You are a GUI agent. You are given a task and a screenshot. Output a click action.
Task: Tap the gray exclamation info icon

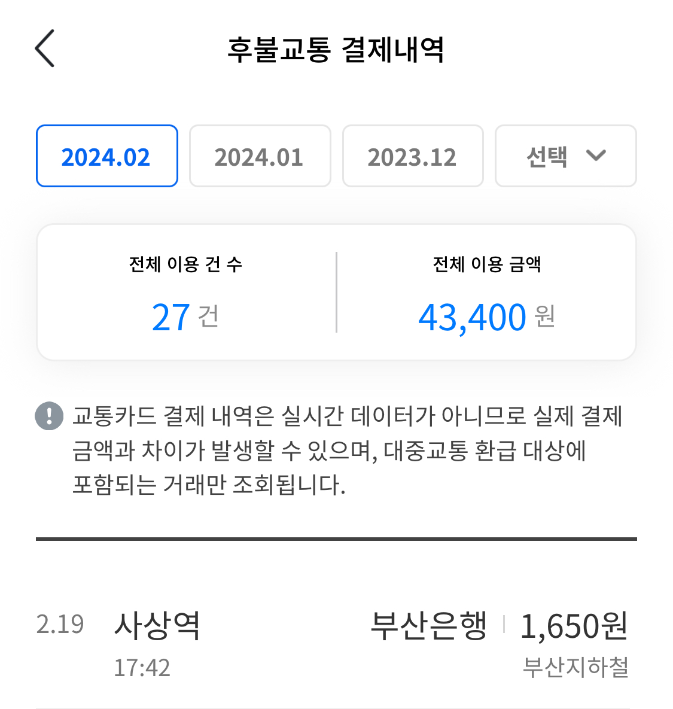[49, 416]
